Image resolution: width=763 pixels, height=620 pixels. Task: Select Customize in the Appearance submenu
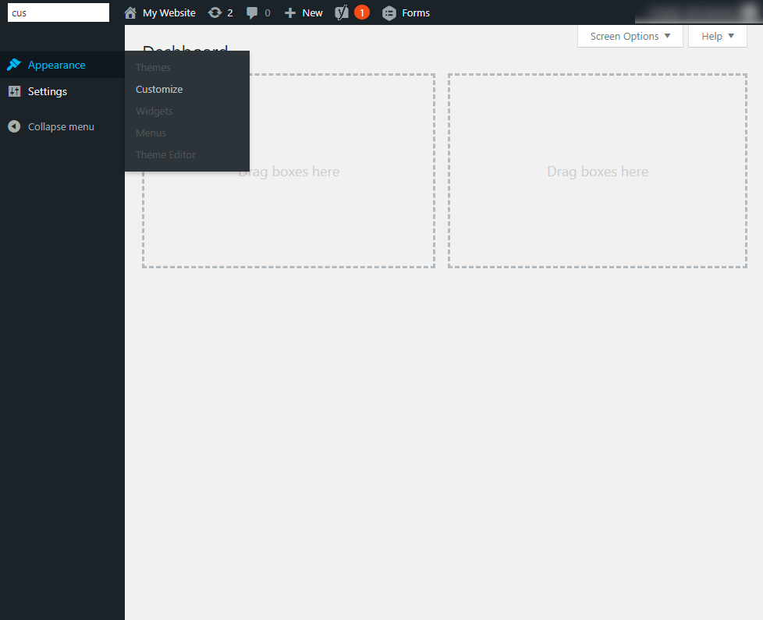(x=159, y=89)
